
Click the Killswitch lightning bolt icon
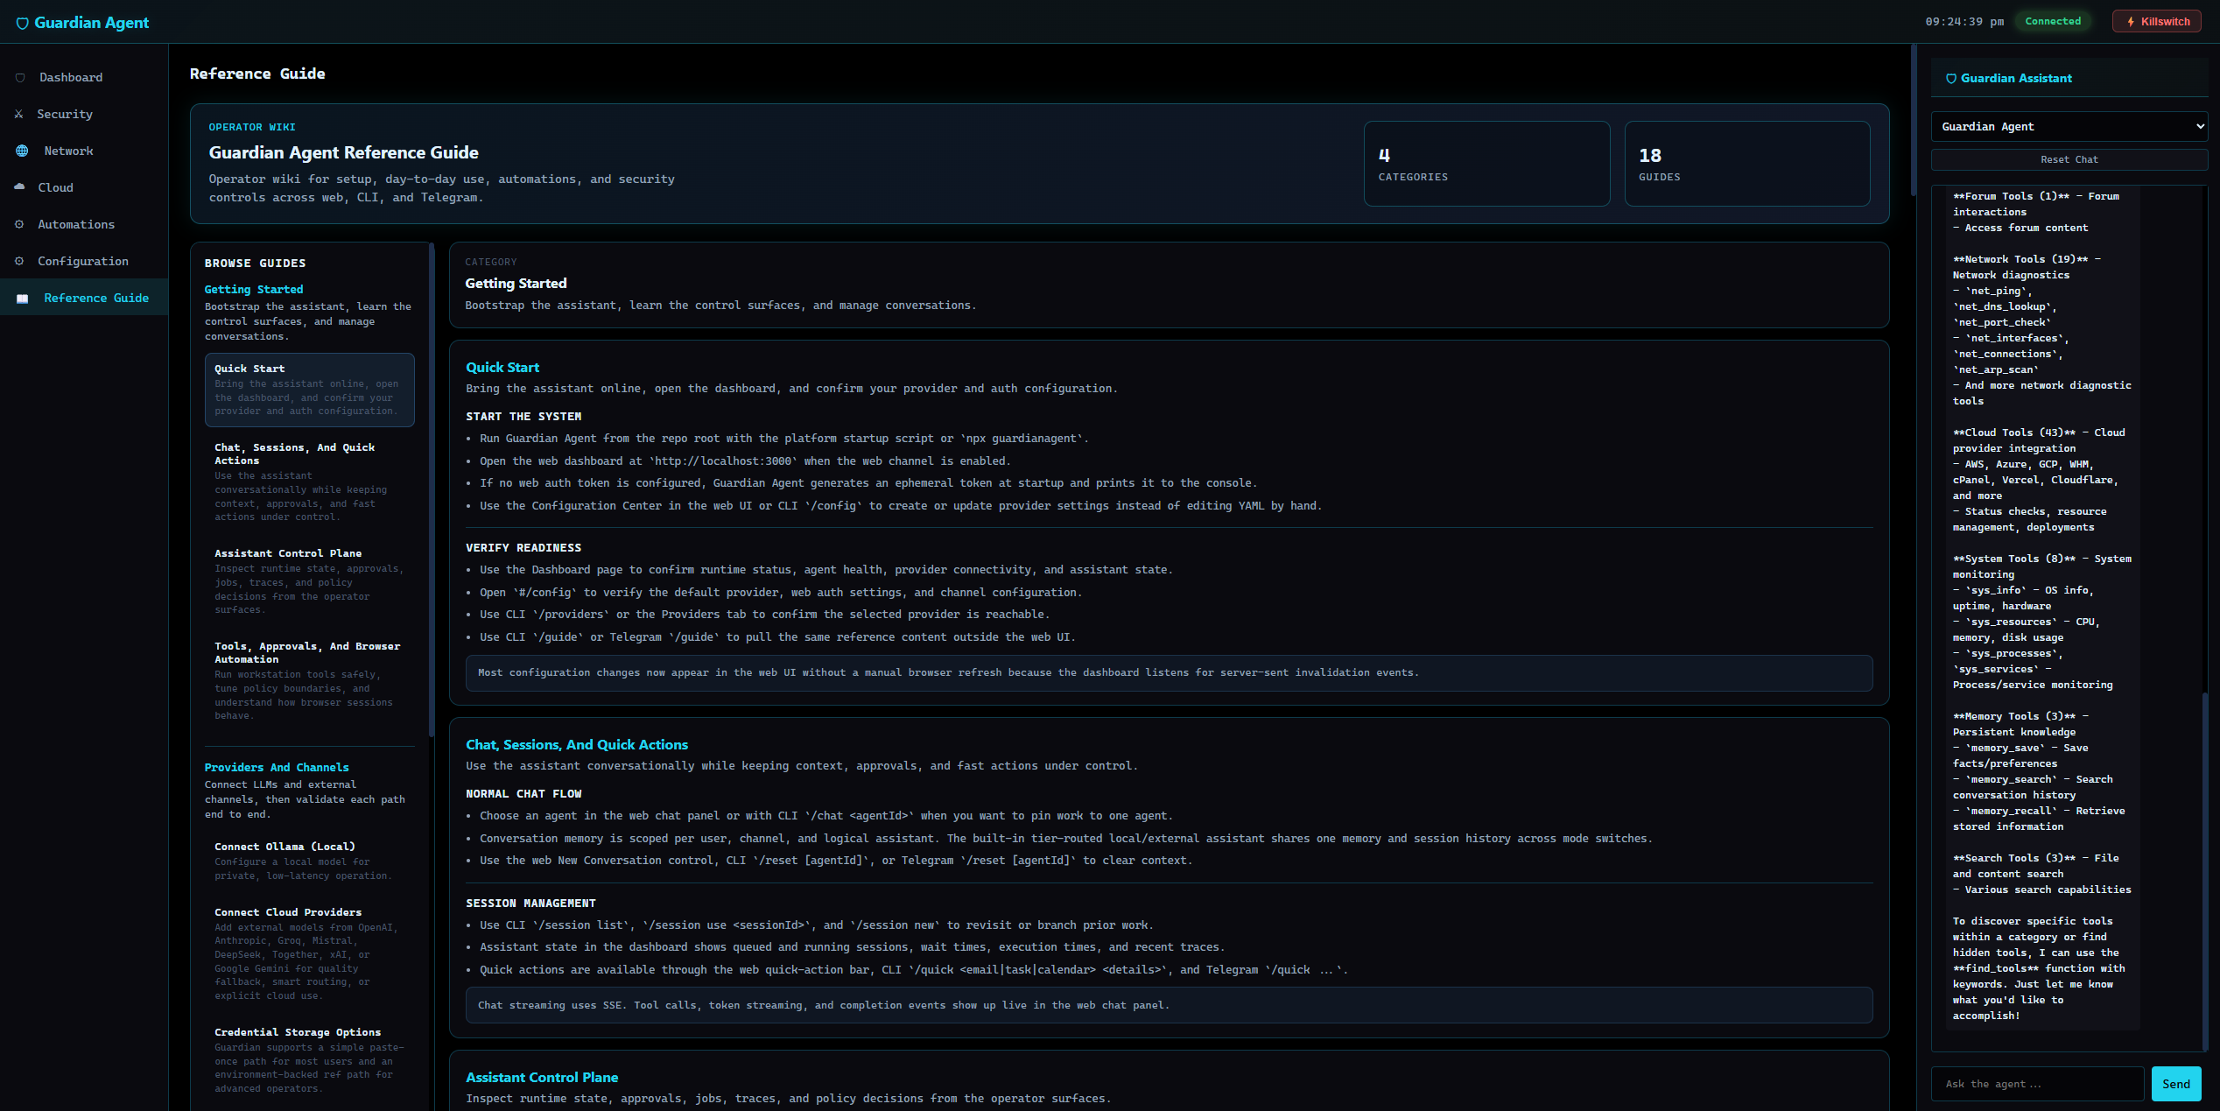[2131, 22]
